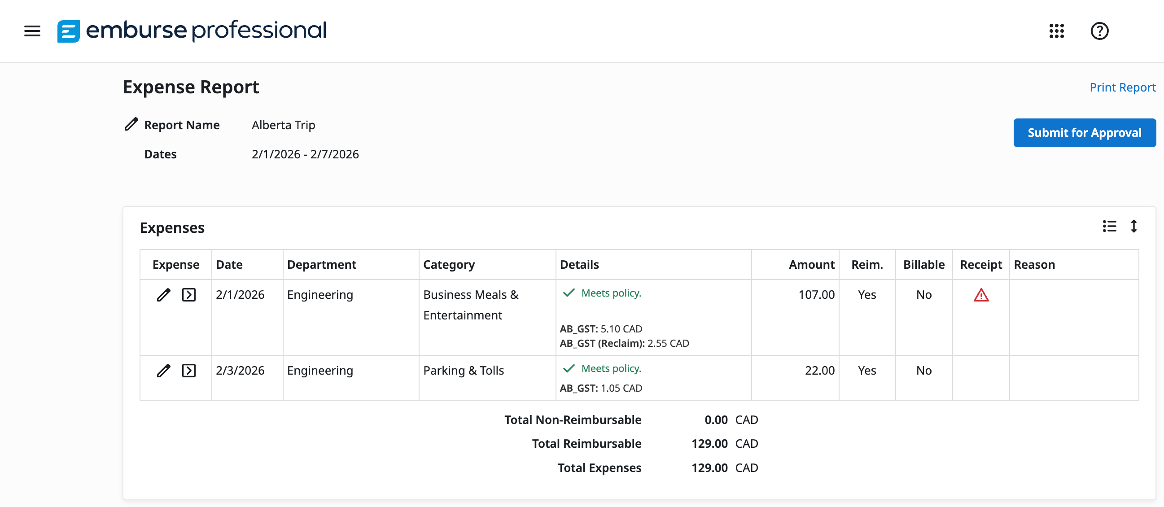Click the Print Report link

pos(1122,87)
